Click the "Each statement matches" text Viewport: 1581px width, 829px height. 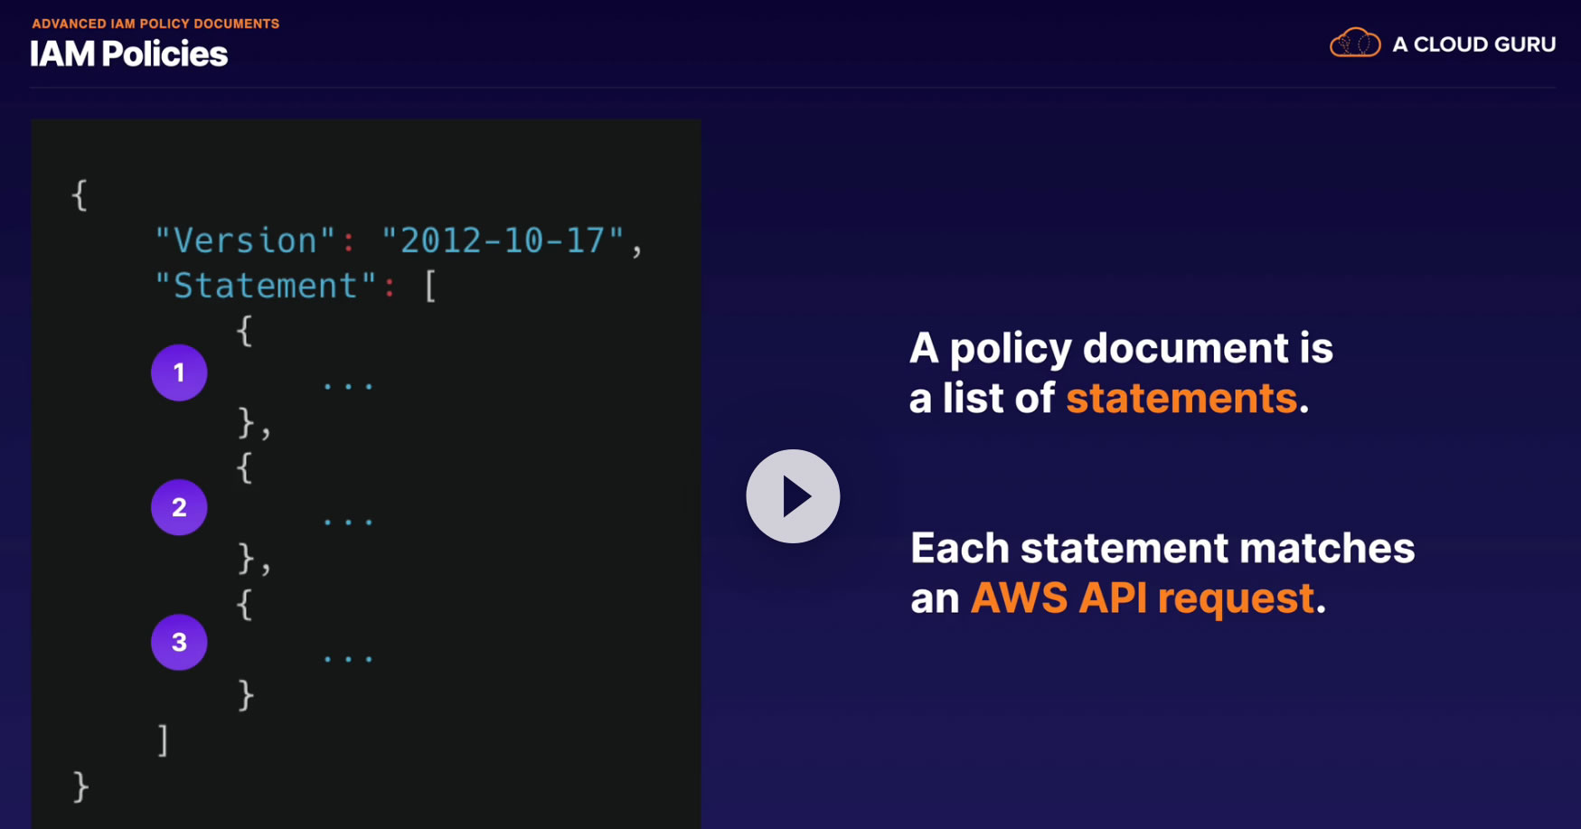[1162, 548]
